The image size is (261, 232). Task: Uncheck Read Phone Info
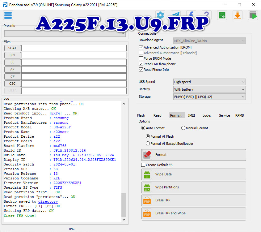[141, 70]
